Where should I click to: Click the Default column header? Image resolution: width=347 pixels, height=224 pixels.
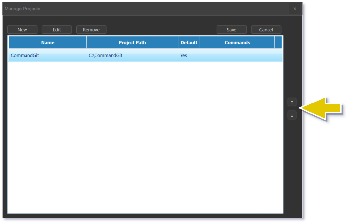[x=189, y=43]
